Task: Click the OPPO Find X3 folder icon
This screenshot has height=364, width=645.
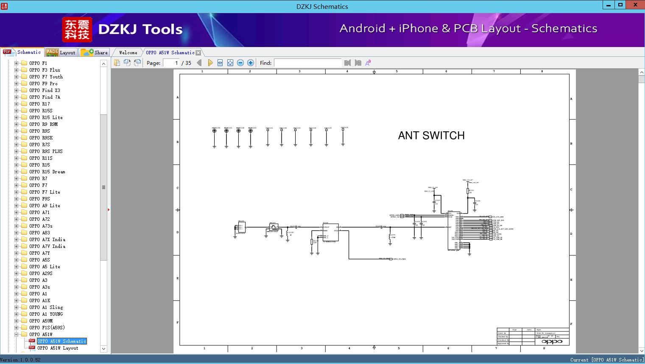Action: [x=24, y=90]
